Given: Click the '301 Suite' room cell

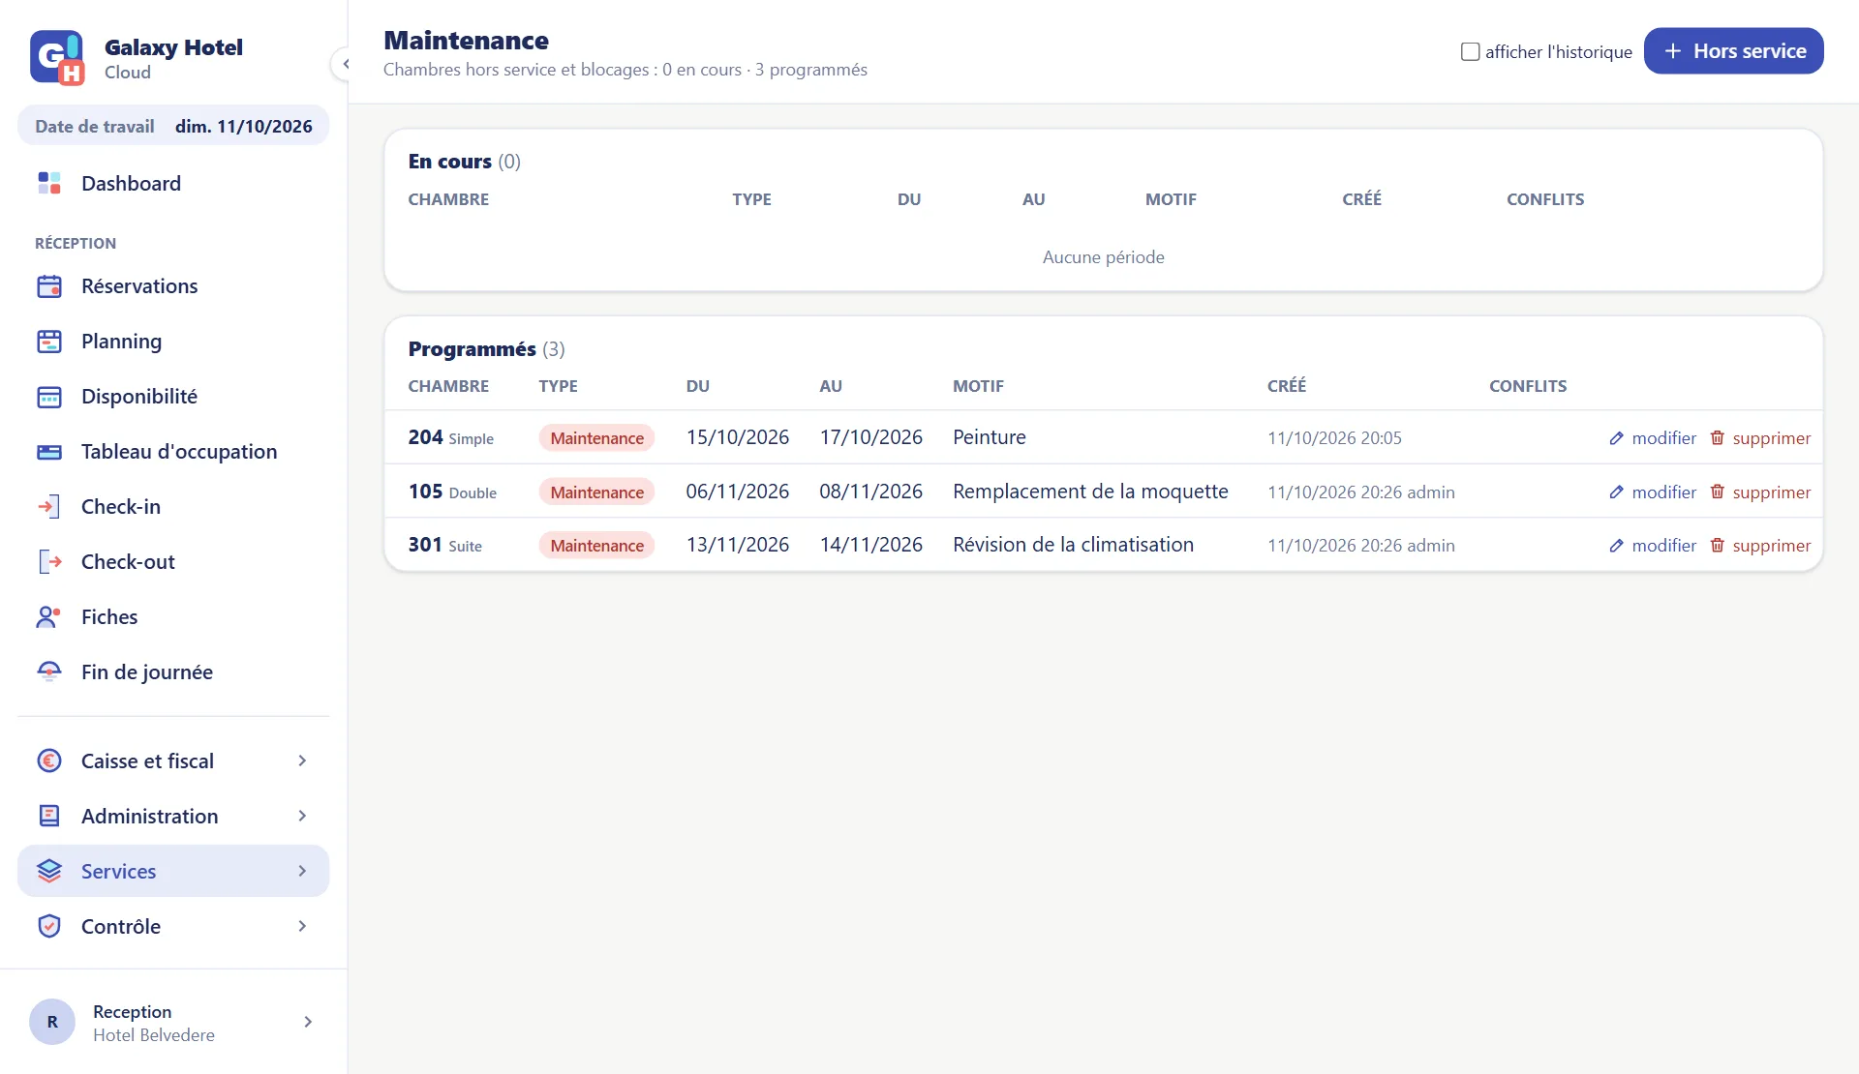Looking at the screenshot, I should tap(445, 545).
